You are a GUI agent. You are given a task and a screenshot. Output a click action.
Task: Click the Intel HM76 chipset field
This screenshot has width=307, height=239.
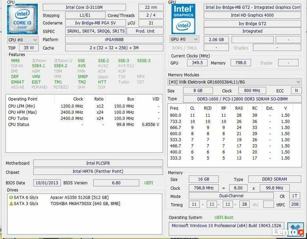98,172
